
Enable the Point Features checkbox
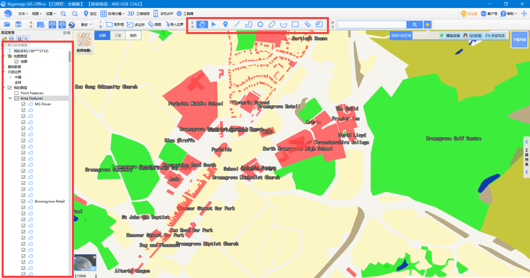point(18,93)
